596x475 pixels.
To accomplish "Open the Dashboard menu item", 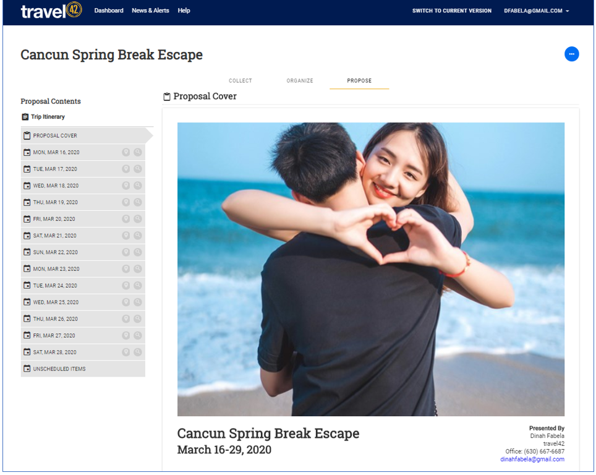I will pos(109,11).
